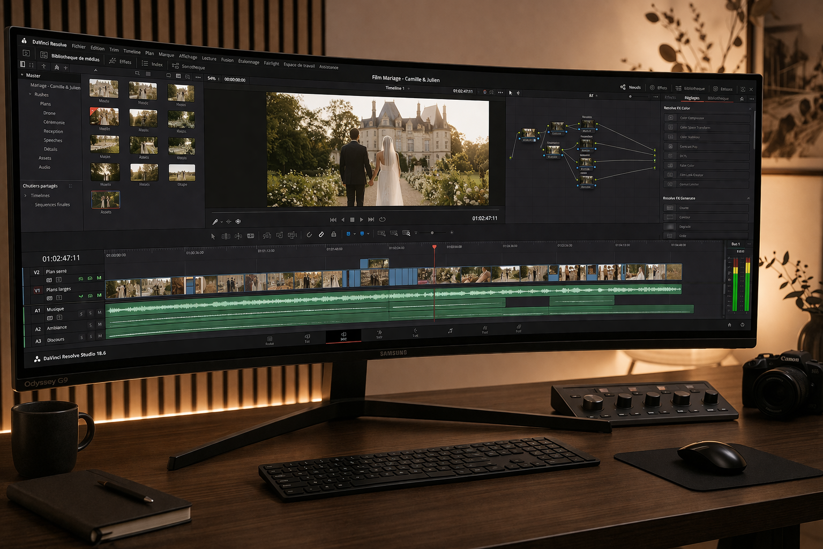Select the arrow selection tool in timeline toolbar

tap(213, 236)
